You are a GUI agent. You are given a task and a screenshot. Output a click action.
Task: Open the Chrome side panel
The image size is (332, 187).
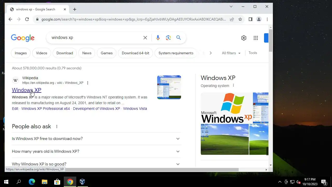250,19
